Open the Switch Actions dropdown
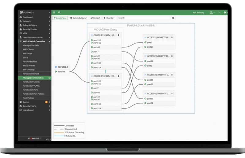The width and height of the screenshot is (245, 158). 78,18
